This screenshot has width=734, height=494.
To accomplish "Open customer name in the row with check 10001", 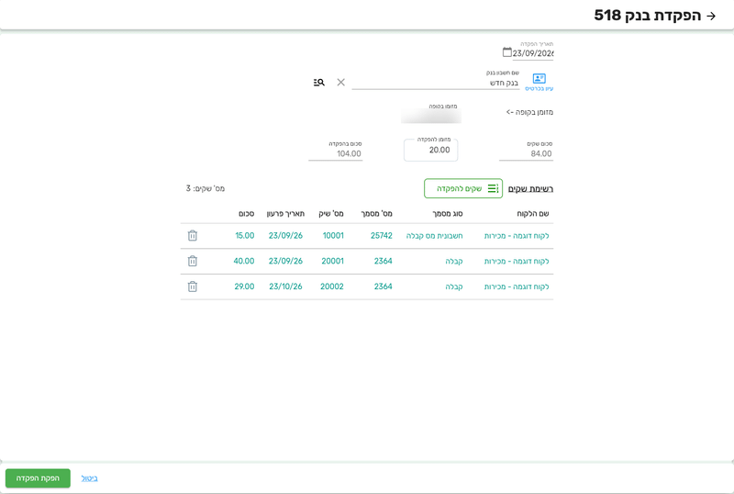I will pos(517,235).
